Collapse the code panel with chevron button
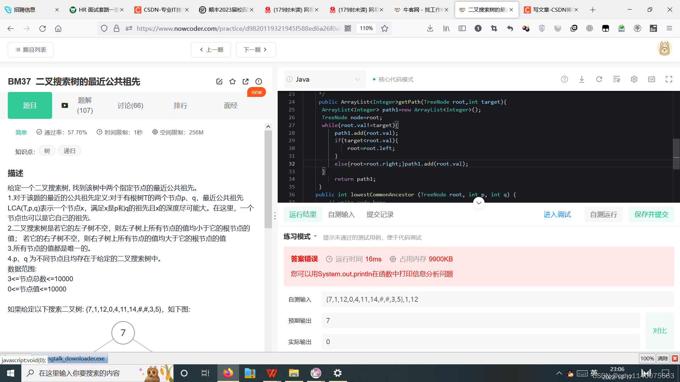 tap(479, 203)
